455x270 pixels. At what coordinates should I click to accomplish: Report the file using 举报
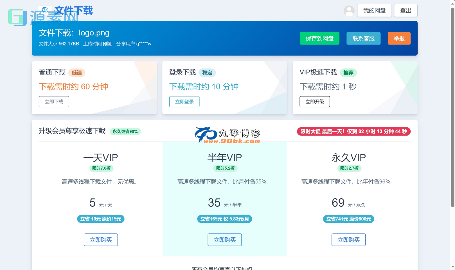(x=399, y=38)
